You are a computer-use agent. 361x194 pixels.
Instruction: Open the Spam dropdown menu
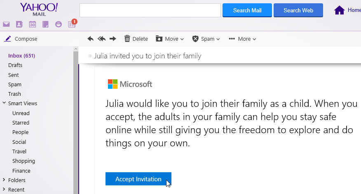pyautogui.click(x=206, y=39)
